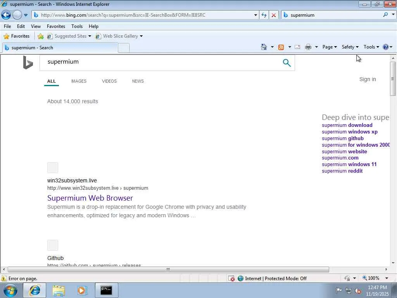Screen dimensions: 397x298
Task: Open a new blank tab
Action: pyautogui.click(x=124, y=48)
